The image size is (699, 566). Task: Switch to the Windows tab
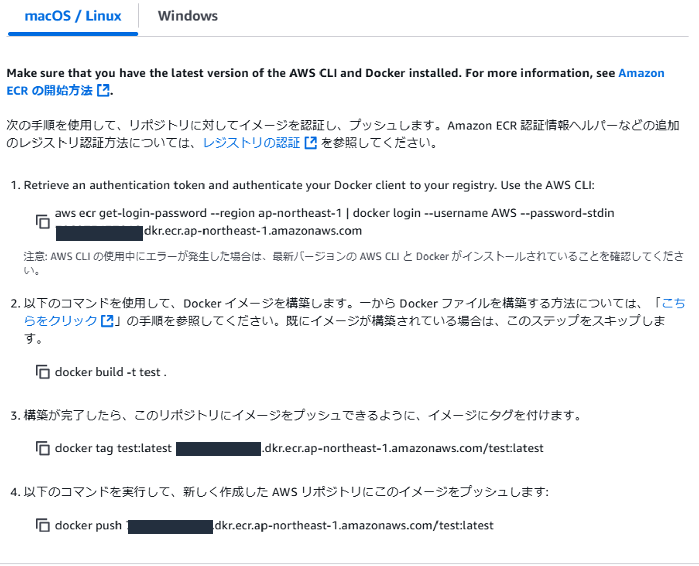188,16
